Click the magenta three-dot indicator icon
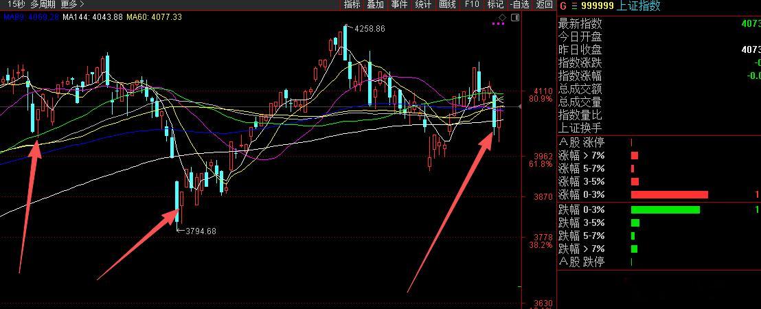Image resolution: width=761 pixels, height=309 pixels. (498, 23)
